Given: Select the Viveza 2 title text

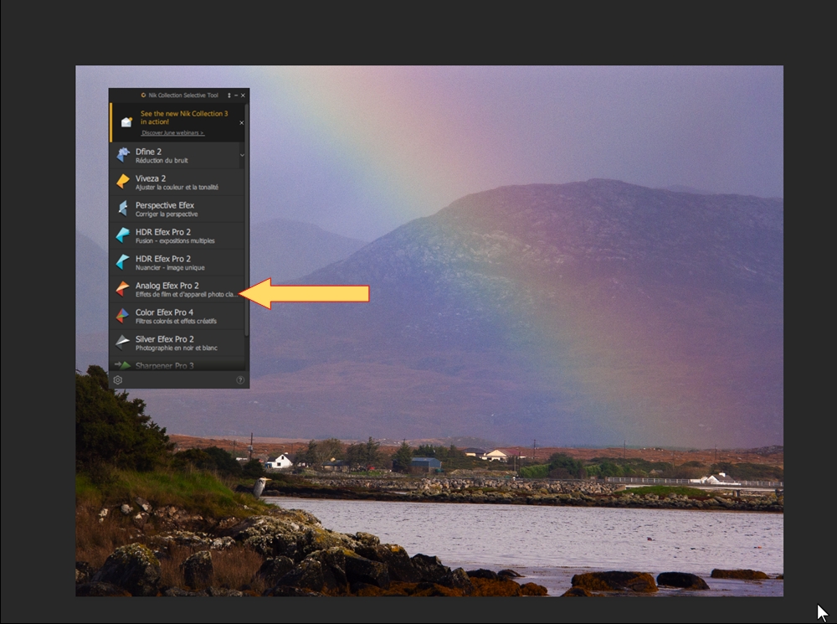Looking at the screenshot, I should 151,178.
